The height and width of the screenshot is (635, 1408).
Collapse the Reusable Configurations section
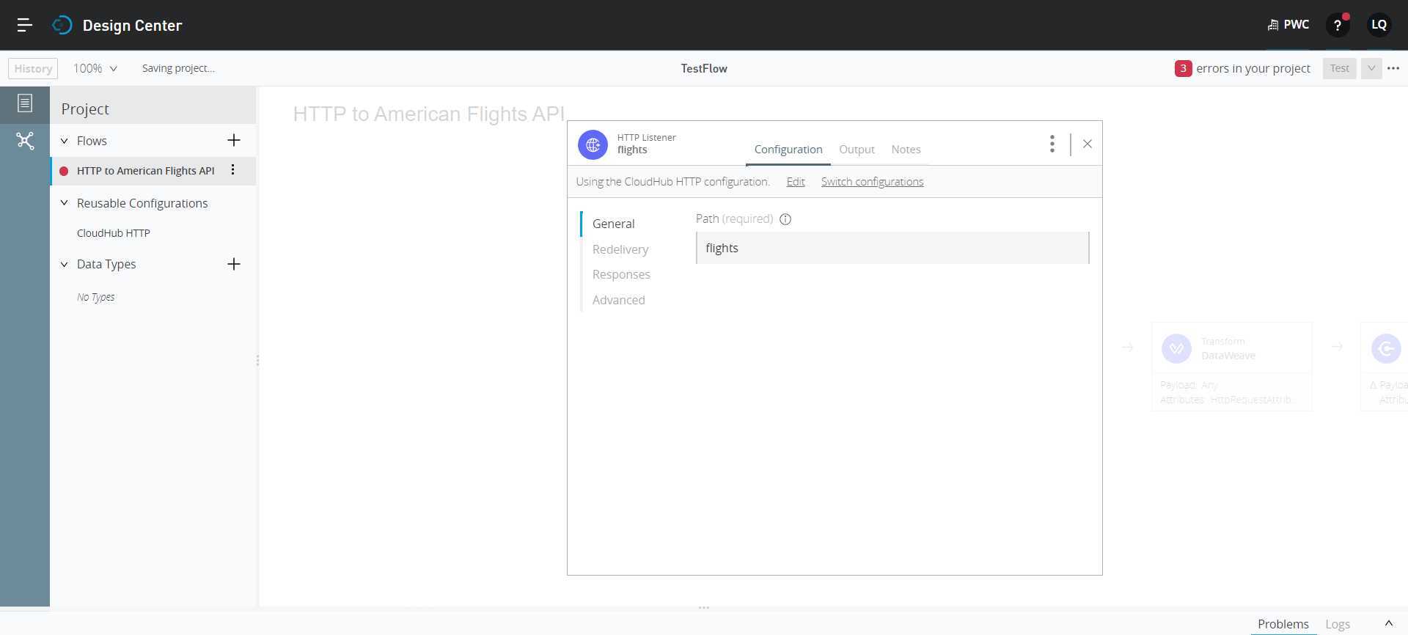65,203
